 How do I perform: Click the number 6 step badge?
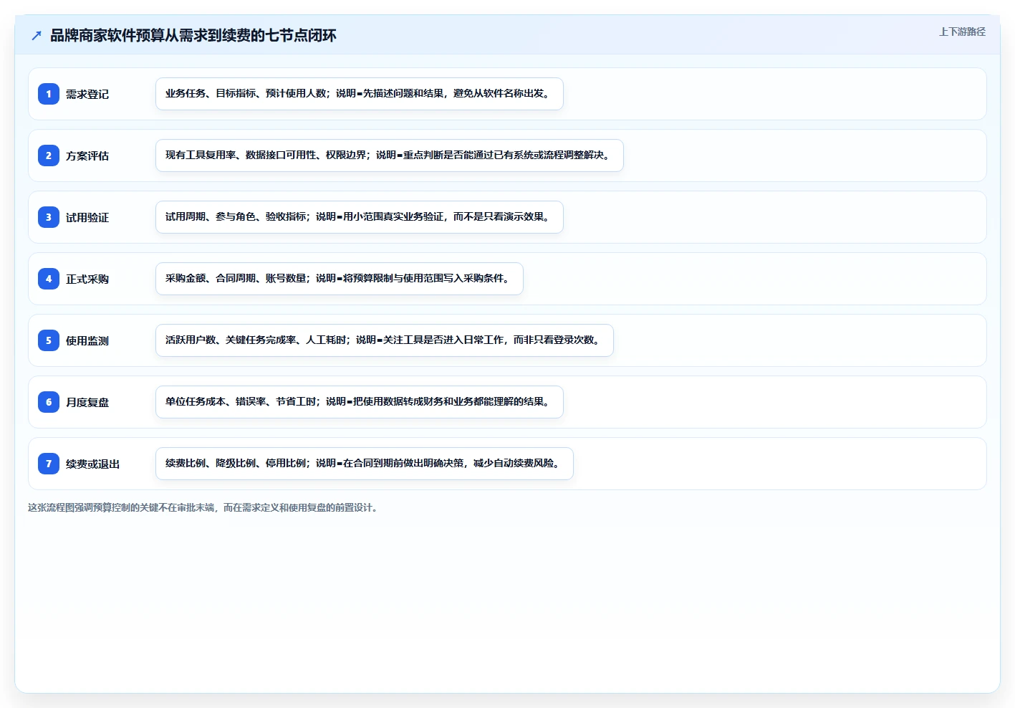49,402
